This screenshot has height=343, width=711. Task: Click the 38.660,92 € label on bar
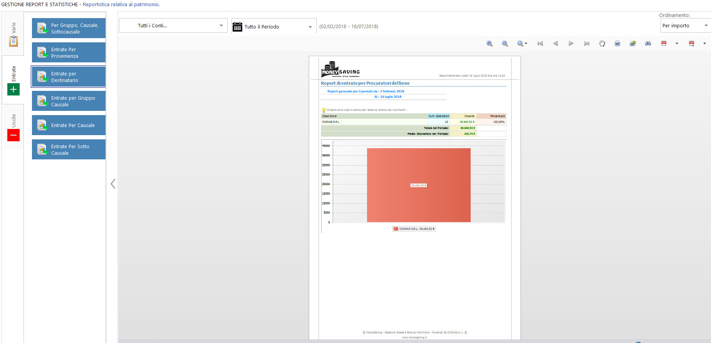419,186
